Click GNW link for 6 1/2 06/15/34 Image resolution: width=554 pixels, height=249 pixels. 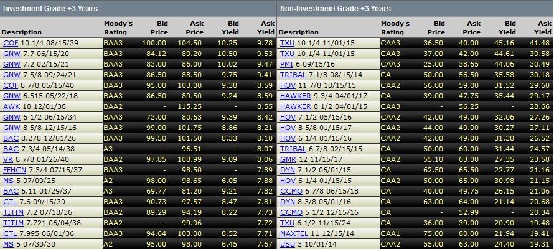point(11,117)
